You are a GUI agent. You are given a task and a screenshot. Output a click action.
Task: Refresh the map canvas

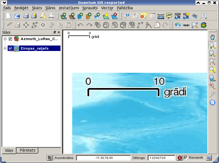tap(212, 102)
